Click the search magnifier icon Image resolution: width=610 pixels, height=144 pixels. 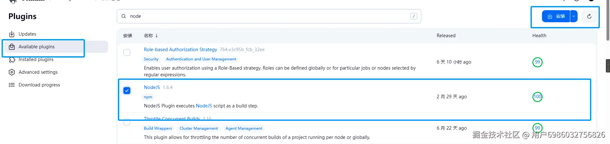click(124, 16)
